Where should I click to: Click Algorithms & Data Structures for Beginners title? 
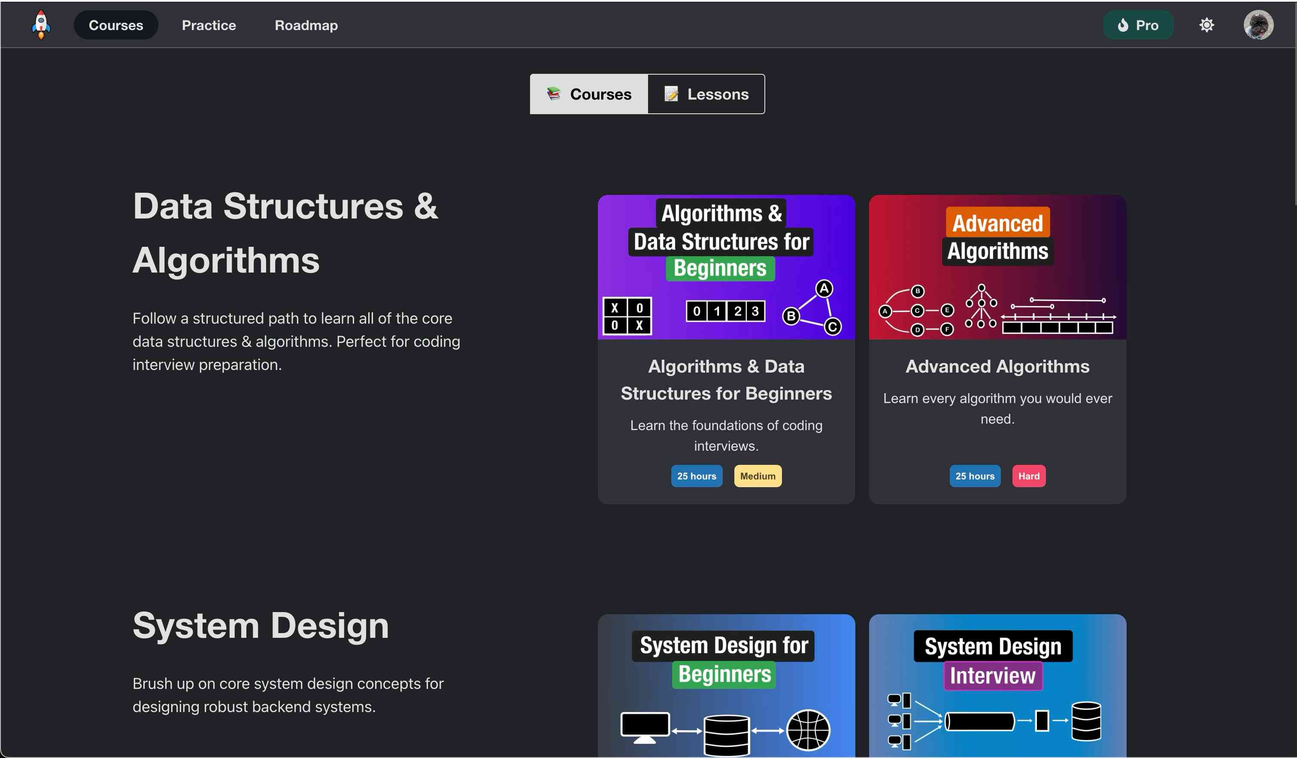pyautogui.click(x=726, y=380)
